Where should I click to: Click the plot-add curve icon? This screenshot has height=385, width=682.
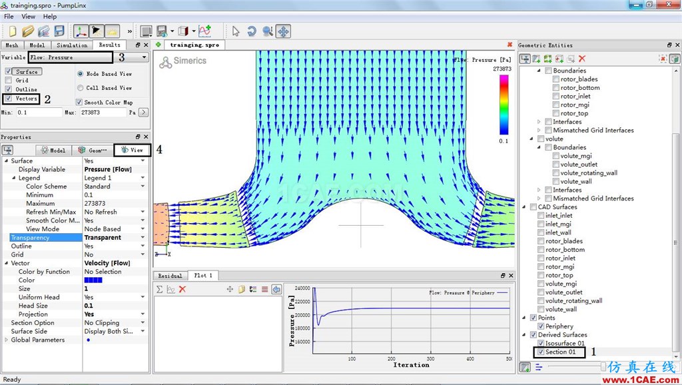(x=204, y=31)
